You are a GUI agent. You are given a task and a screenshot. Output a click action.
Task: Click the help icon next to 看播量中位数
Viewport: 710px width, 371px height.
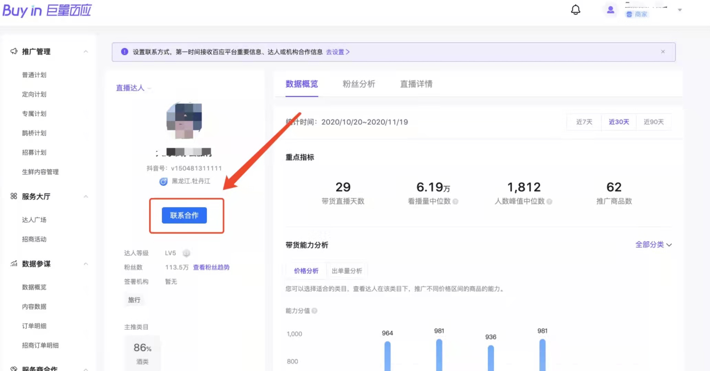point(455,202)
